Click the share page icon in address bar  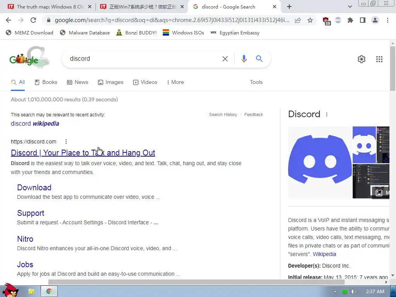tap(298, 20)
